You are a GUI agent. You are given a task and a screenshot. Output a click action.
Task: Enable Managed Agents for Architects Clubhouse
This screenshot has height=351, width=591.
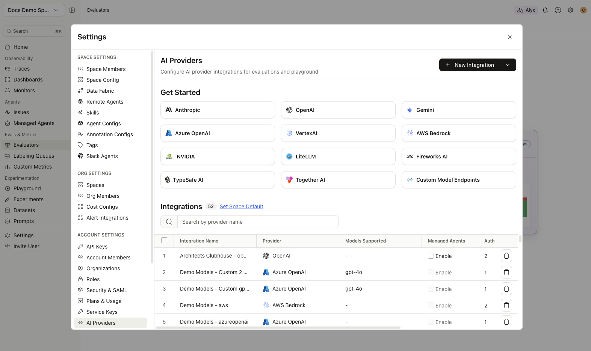click(x=431, y=256)
